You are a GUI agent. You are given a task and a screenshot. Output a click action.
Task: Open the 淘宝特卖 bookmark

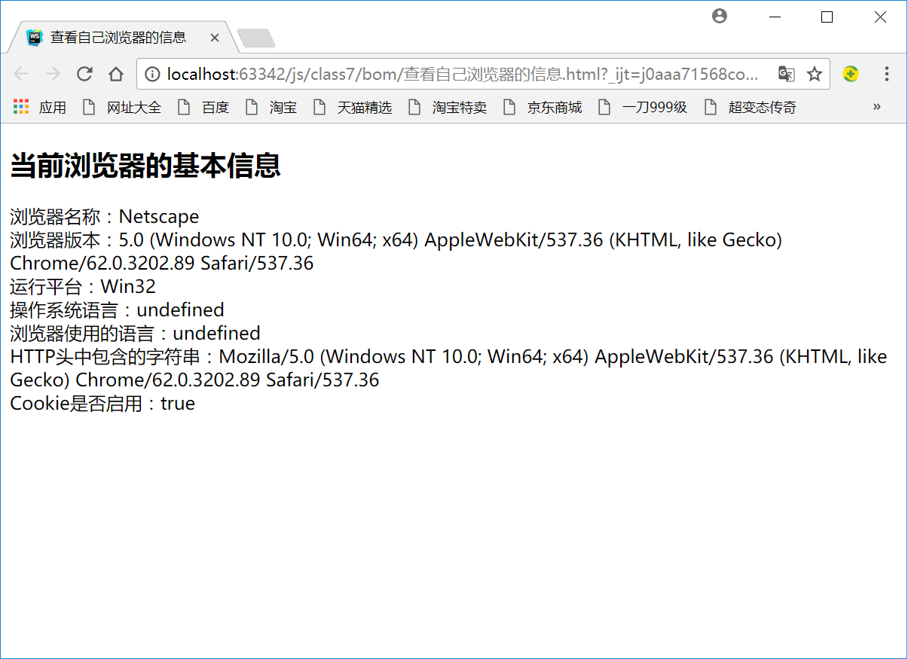448,107
